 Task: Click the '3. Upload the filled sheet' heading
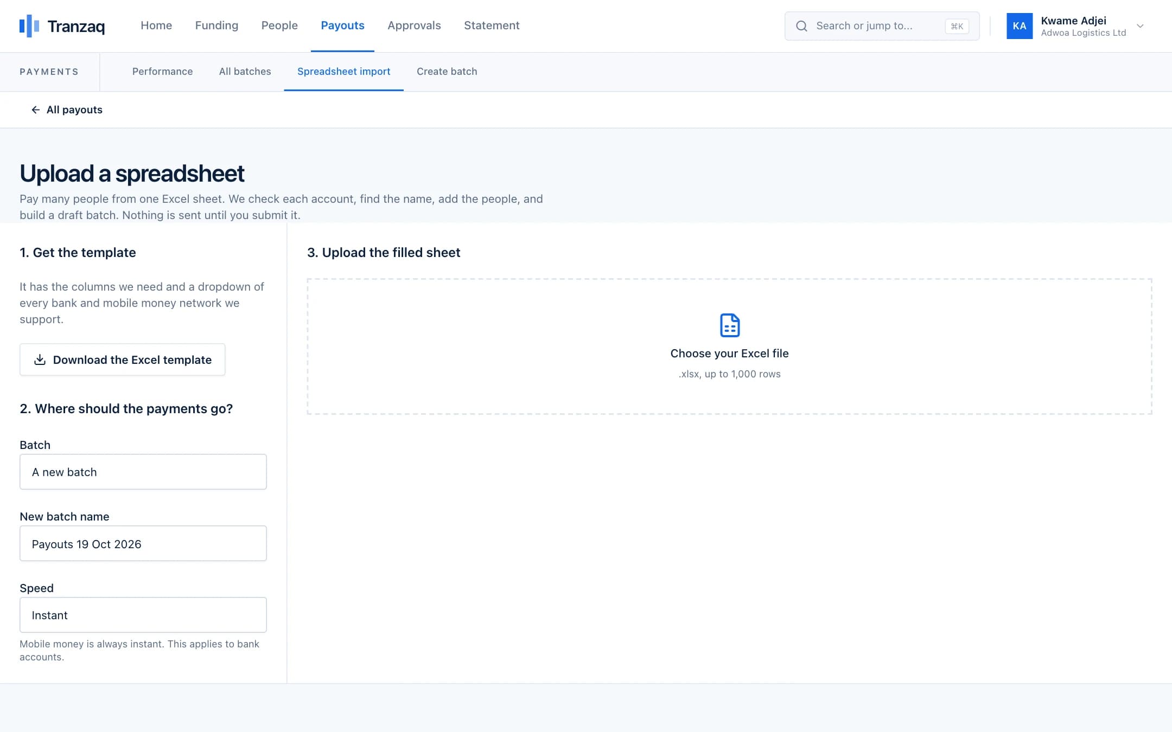coord(384,253)
